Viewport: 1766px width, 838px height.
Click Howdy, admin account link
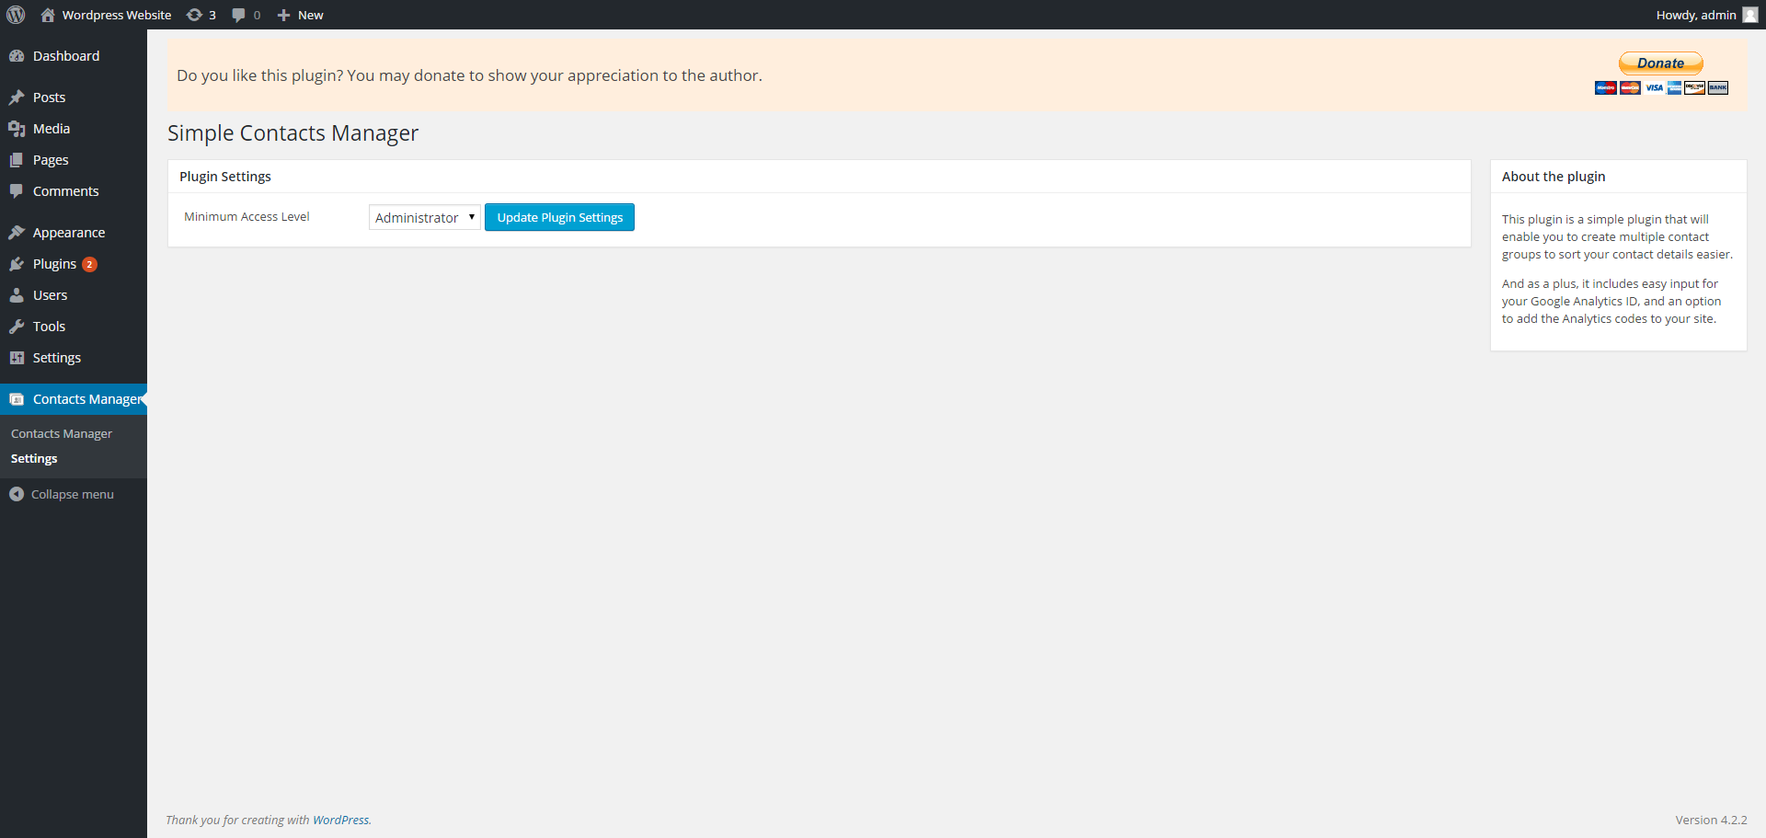click(x=1696, y=15)
